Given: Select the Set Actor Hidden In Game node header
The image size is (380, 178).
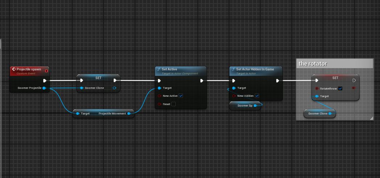Looking at the screenshot, I should [x=255, y=69].
